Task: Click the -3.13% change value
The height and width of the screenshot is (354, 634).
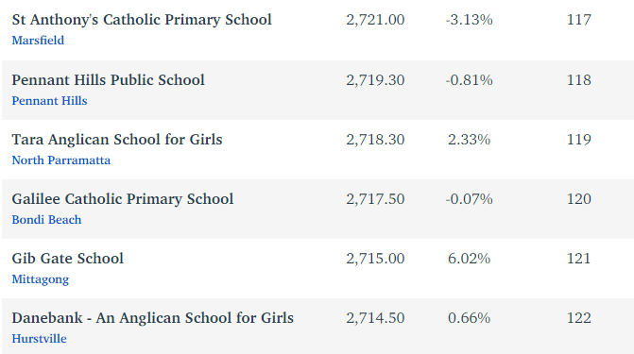Action: [469, 20]
